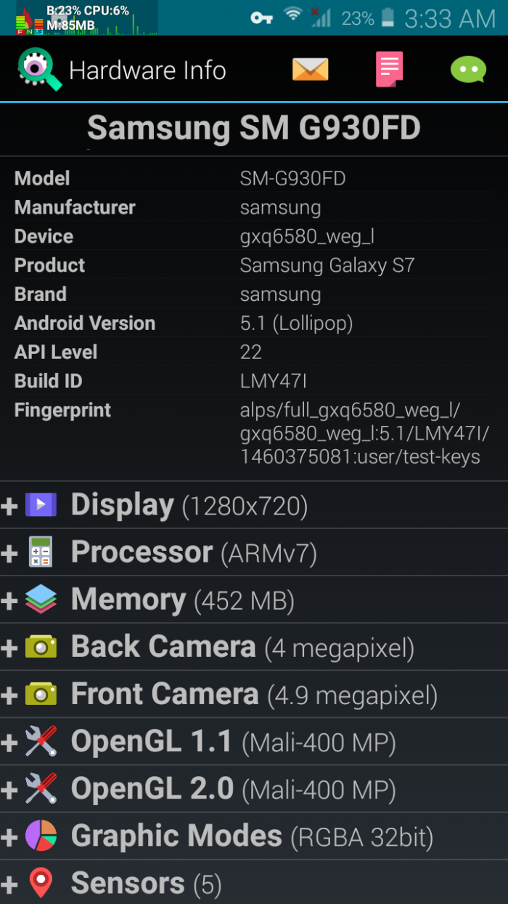
Task: Tap the Back Camera icon
Action: pos(41,647)
